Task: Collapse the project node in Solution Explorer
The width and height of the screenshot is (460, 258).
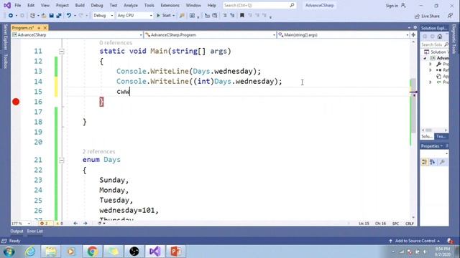Action: click(x=425, y=58)
